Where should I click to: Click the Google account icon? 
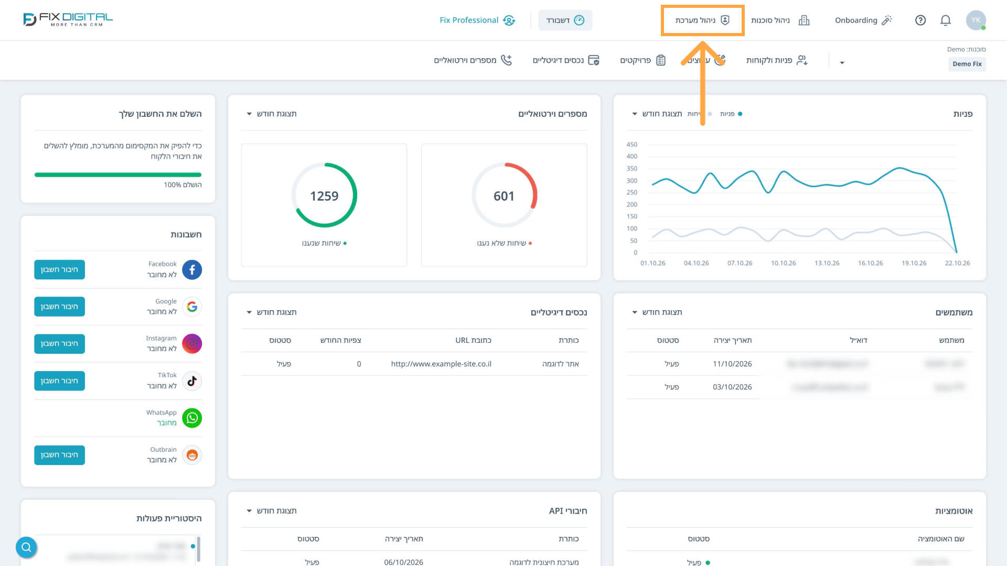pyautogui.click(x=192, y=307)
